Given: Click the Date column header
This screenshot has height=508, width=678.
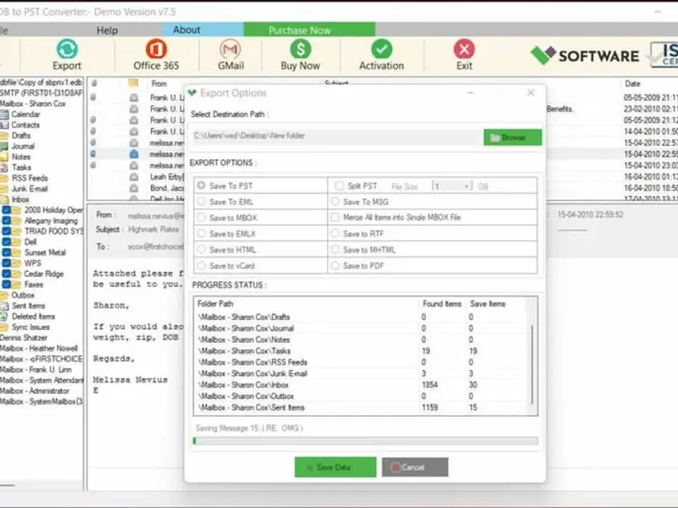Looking at the screenshot, I should (632, 84).
